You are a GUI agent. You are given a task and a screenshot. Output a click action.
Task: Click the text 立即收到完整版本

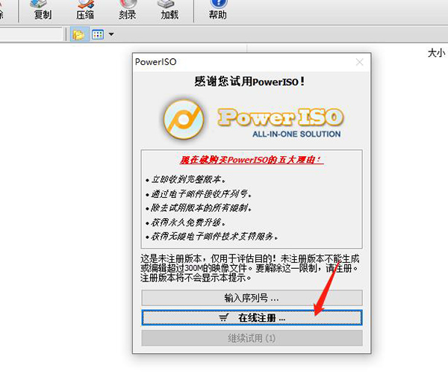187,179
